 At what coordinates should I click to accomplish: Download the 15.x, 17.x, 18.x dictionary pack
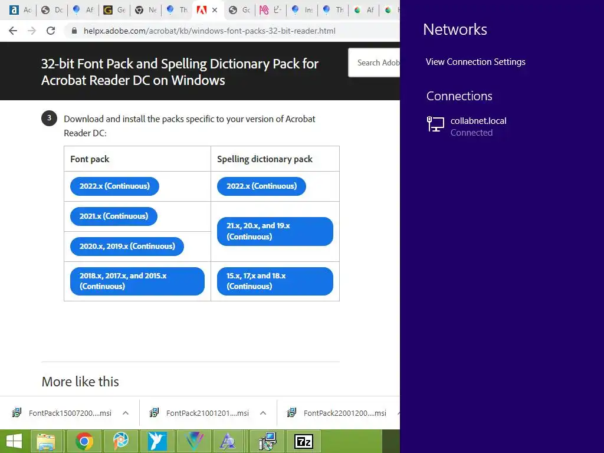[x=275, y=281]
